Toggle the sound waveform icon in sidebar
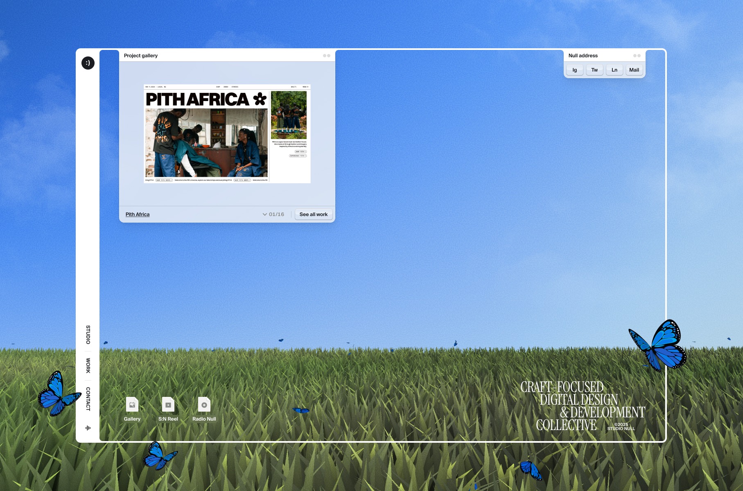Viewport: 743px width, 491px height. 88,428
